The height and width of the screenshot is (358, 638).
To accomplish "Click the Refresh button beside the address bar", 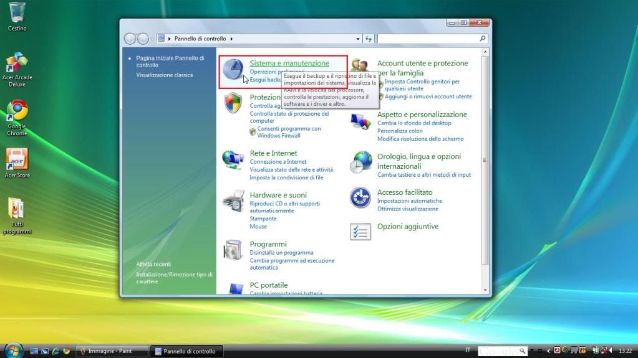I will (369, 39).
